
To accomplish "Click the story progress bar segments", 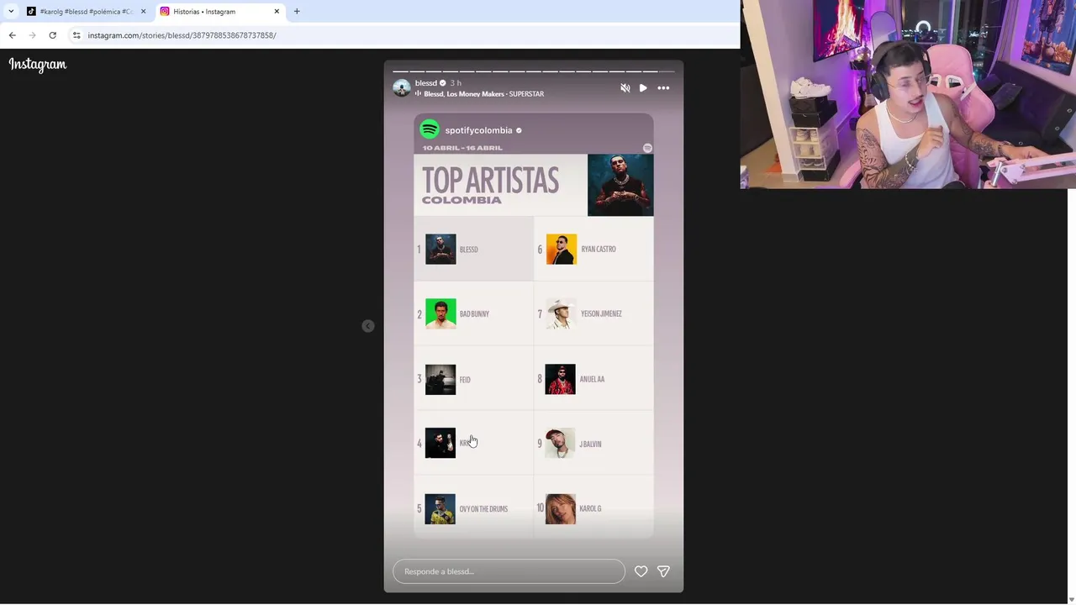I will (534, 71).
